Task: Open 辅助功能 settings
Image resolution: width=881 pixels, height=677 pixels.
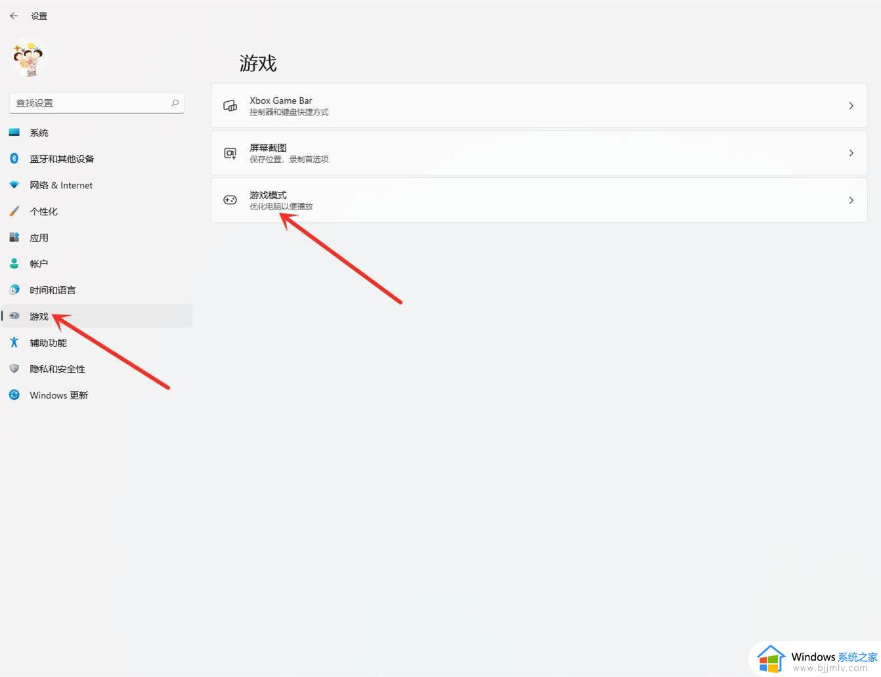Action: (x=97, y=343)
